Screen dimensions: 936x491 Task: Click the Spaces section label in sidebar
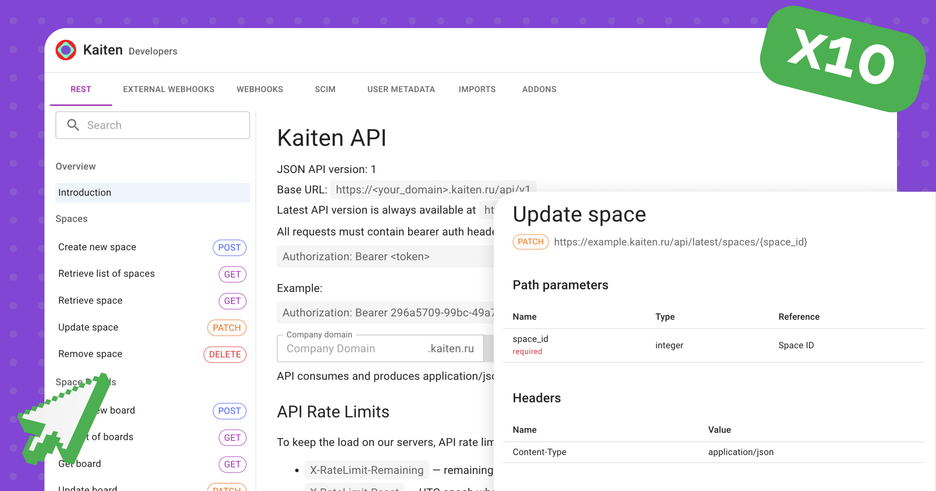pos(71,219)
